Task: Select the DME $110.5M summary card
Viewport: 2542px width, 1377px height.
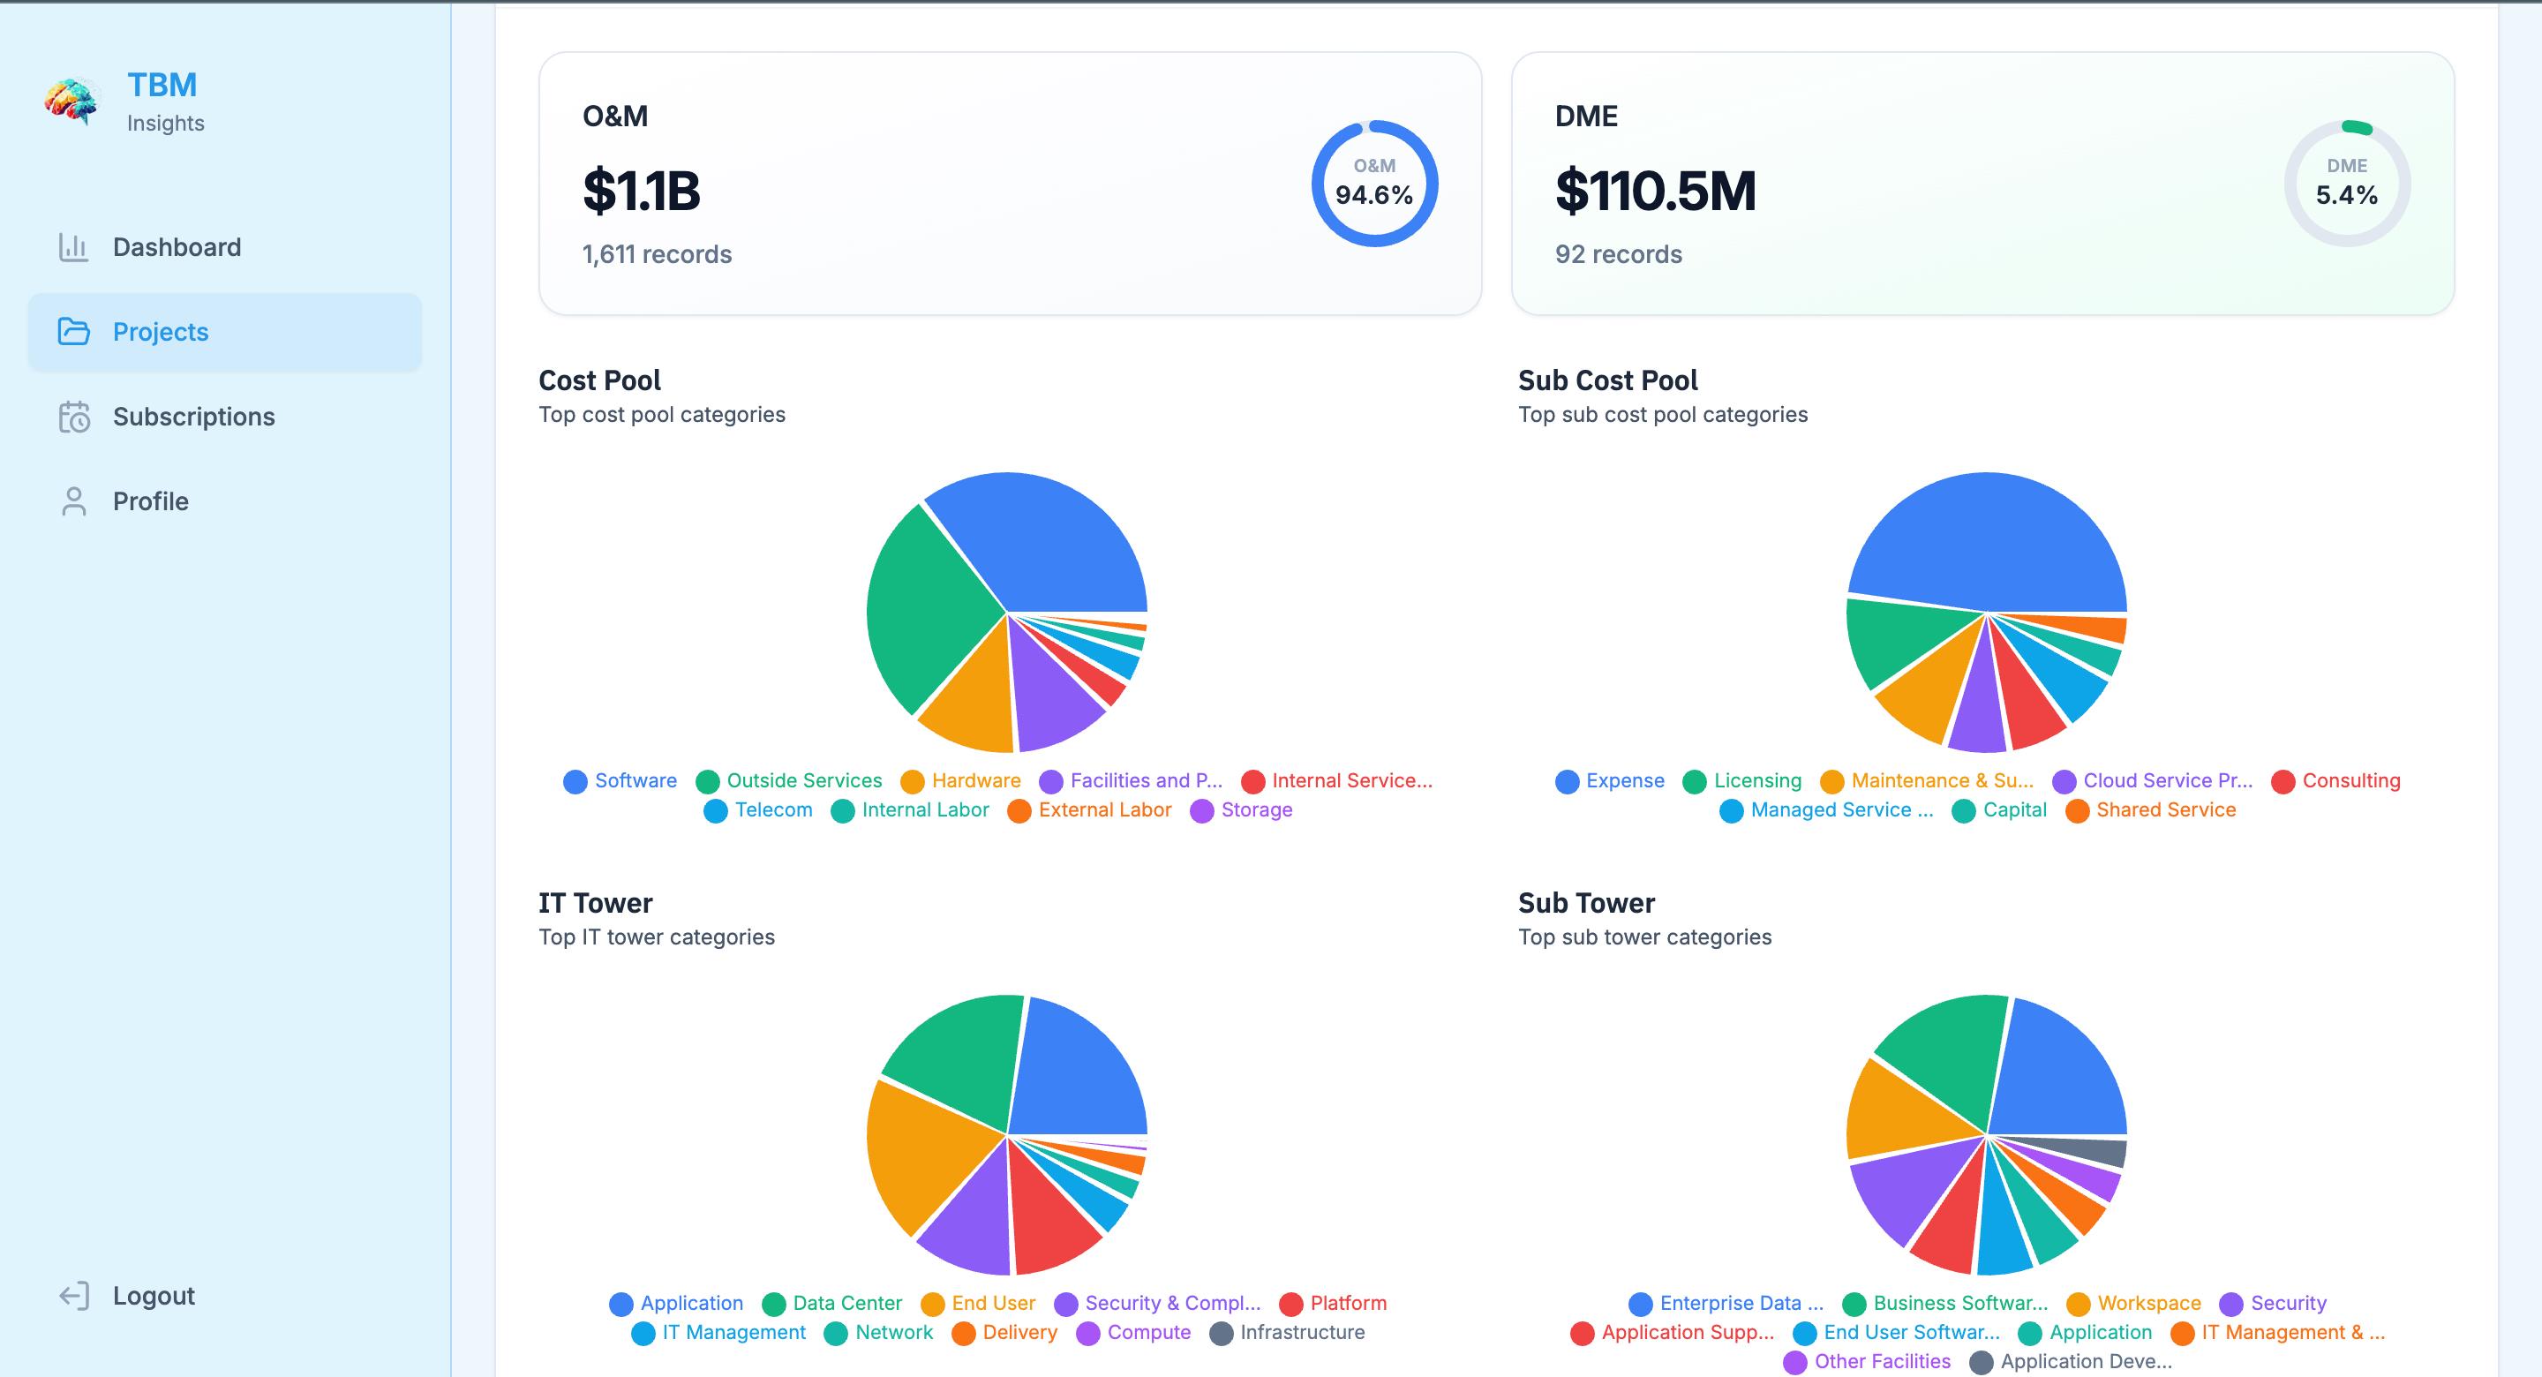Action: 1983,184
